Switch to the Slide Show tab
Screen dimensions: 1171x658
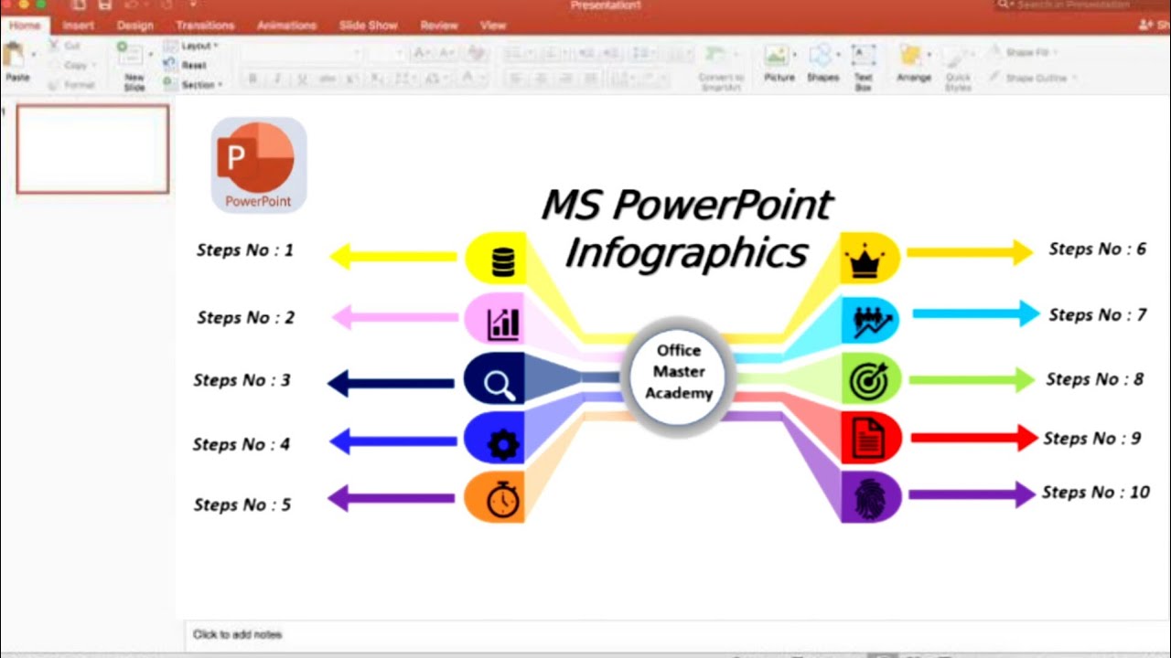[x=369, y=26]
